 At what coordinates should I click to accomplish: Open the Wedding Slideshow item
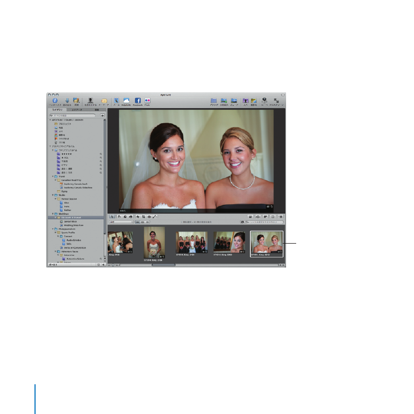tap(72, 225)
